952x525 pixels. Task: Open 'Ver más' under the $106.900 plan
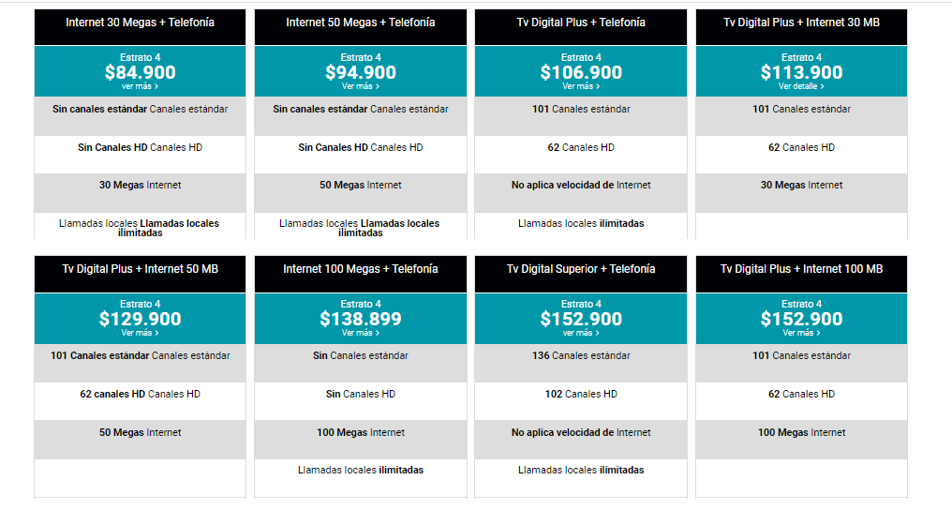[x=580, y=86]
